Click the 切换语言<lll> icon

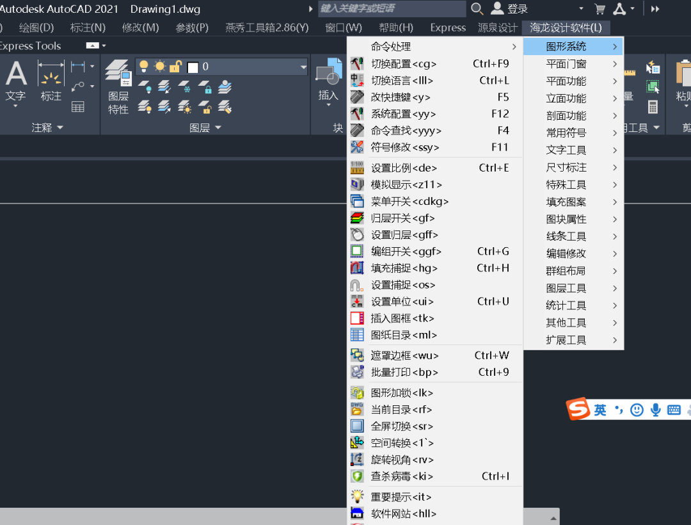[x=357, y=81]
